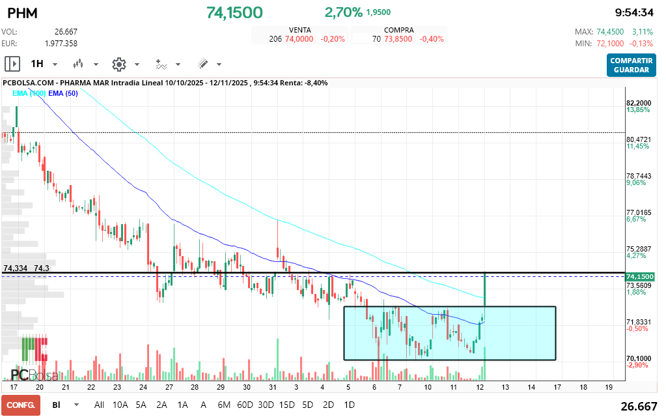Click the date 27 on time axis
The width and height of the screenshot is (666, 419).
[x=169, y=387]
